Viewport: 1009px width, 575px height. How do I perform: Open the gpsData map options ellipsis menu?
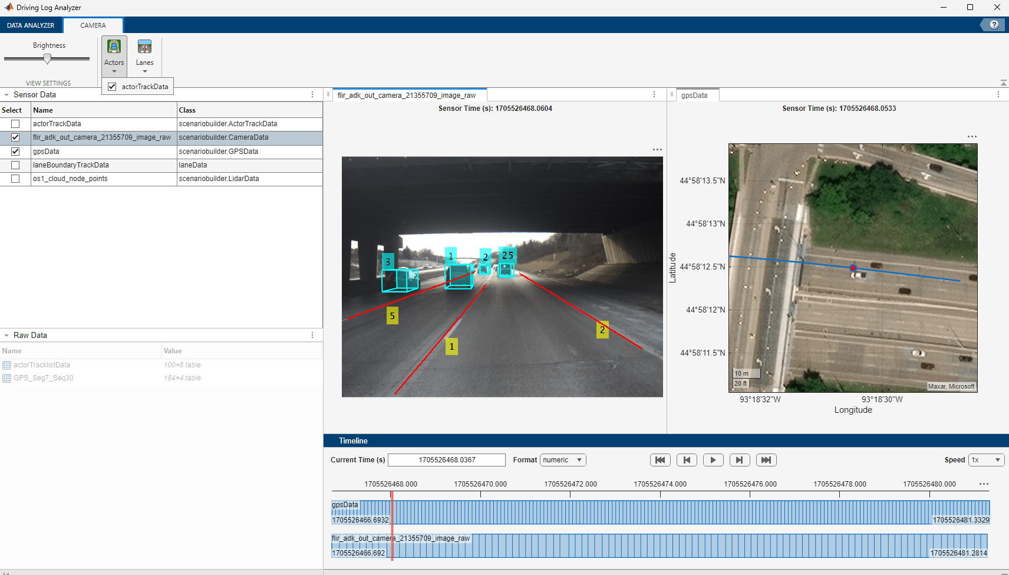click(972, 136)
